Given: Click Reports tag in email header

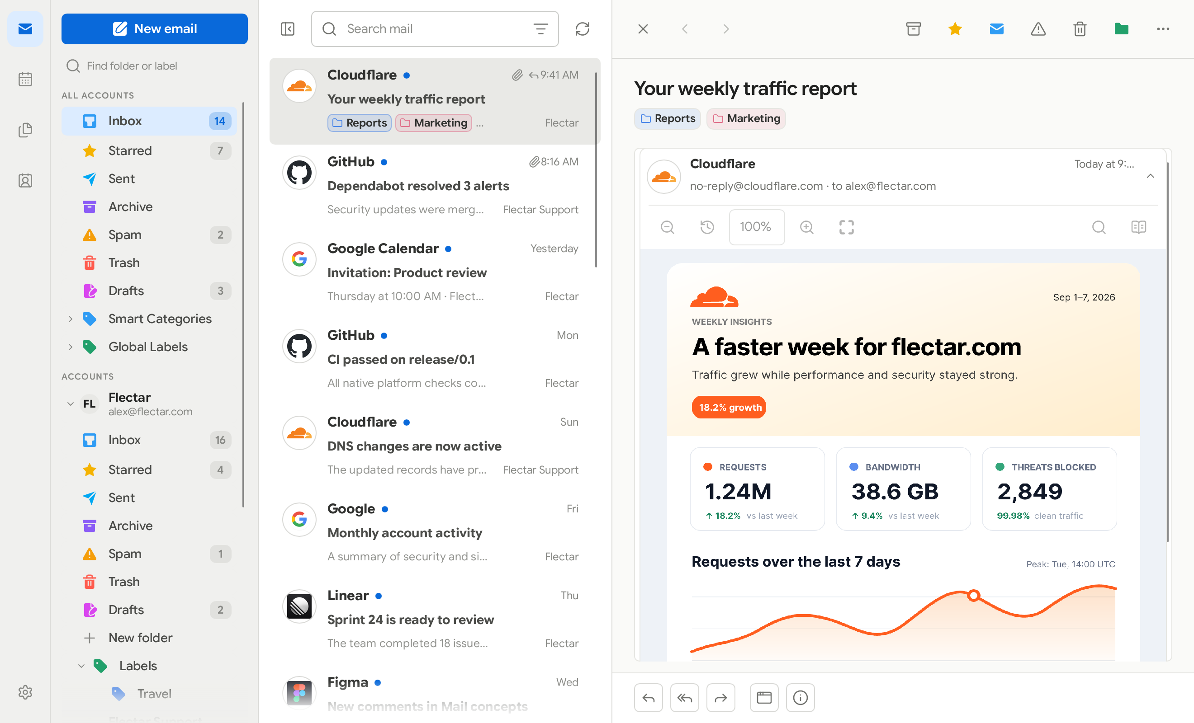Looking at the screenshot, I should 667,119.
